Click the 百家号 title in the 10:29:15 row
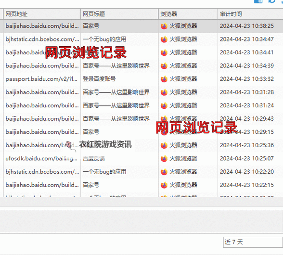Image resolution: width=283 pixels, height=255 pixels. (x=91, y=132)
